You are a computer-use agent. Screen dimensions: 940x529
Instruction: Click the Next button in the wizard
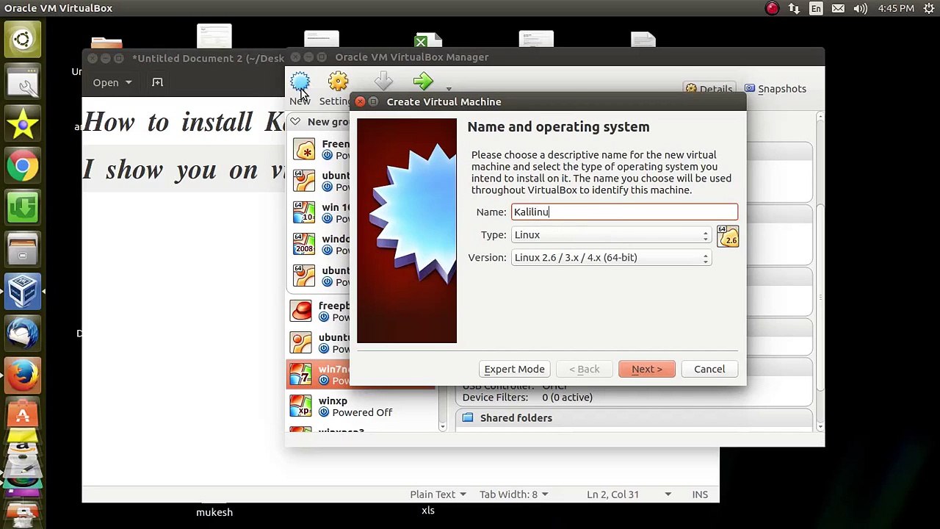[647, 369]
